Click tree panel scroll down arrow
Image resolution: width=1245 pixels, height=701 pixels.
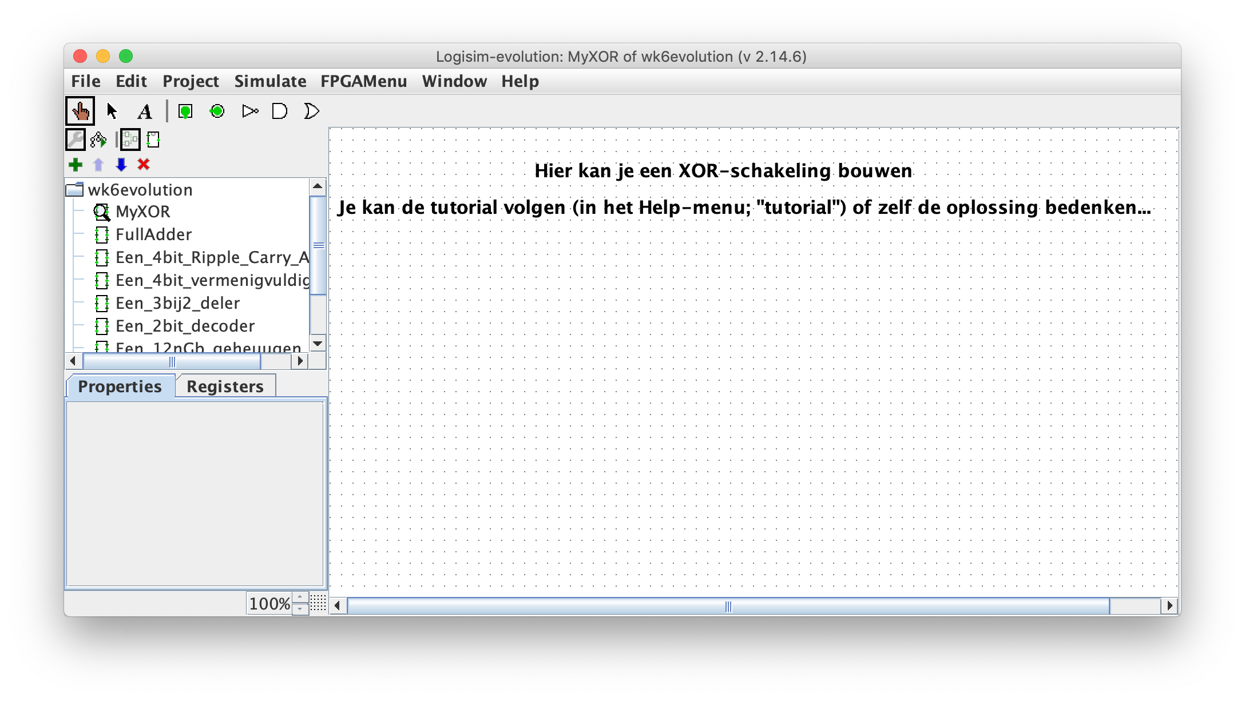tap(318, 343)
